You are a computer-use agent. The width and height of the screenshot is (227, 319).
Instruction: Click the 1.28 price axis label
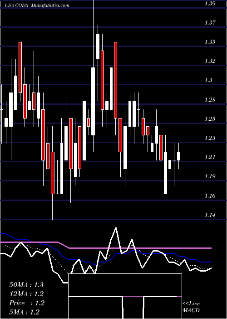pos(210,100)
